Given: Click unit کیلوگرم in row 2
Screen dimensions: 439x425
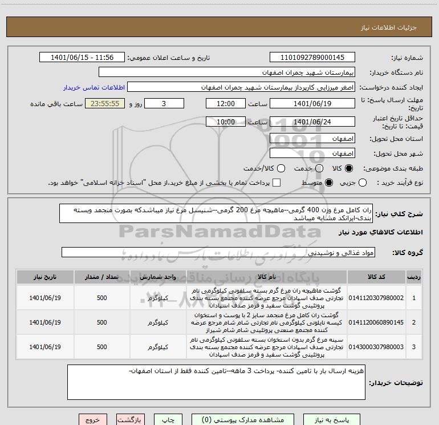Looking at the screenshot, I should pyautogui.click(x=158, y=322).
